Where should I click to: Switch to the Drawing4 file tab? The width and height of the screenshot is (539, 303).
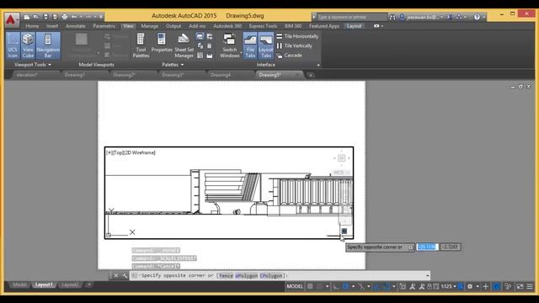click(221, 75)
